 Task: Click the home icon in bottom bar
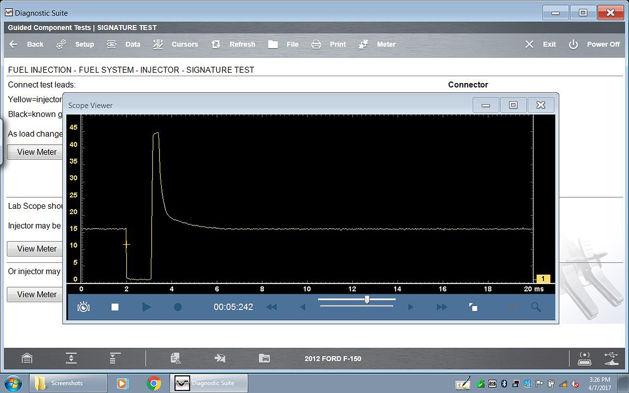[27, 358]
